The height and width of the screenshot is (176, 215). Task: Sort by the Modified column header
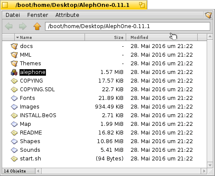(x=162, y=38)
